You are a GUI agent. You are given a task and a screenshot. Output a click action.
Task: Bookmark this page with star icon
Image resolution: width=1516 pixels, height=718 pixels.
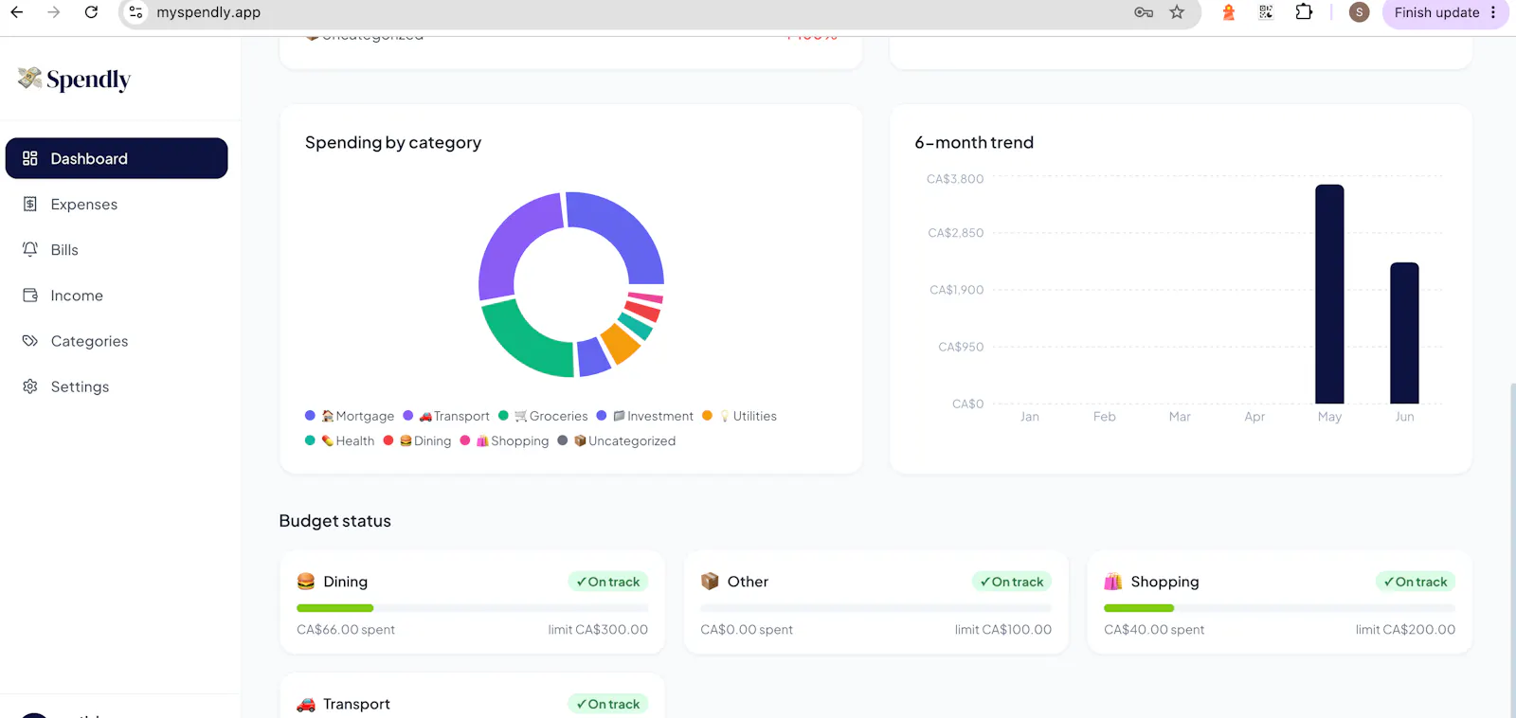click(1177, 12)
